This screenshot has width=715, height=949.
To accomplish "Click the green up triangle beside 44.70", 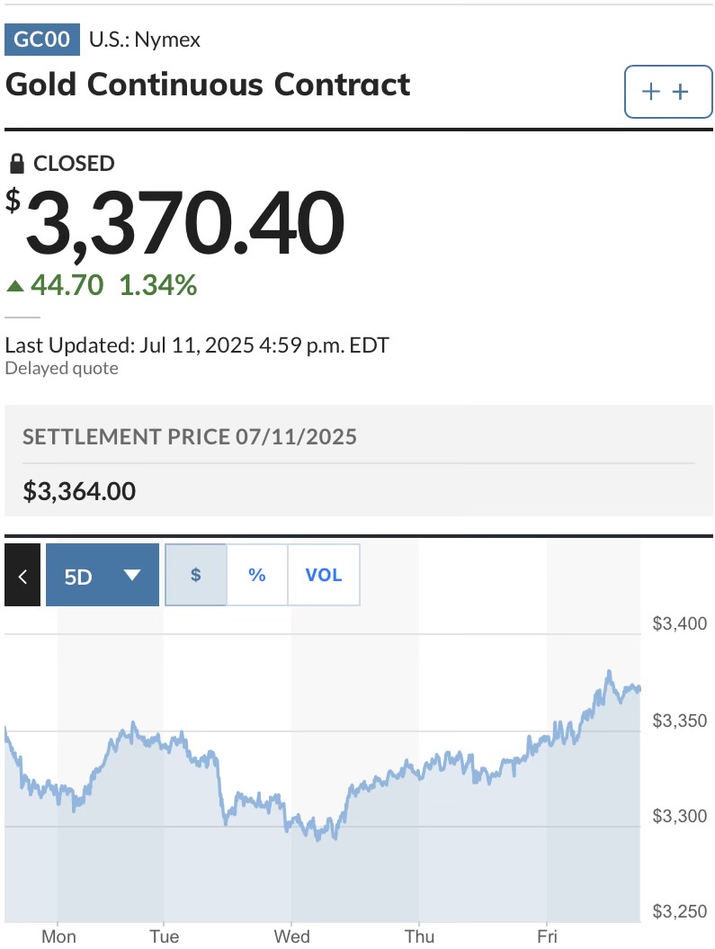I will point(15,286).
